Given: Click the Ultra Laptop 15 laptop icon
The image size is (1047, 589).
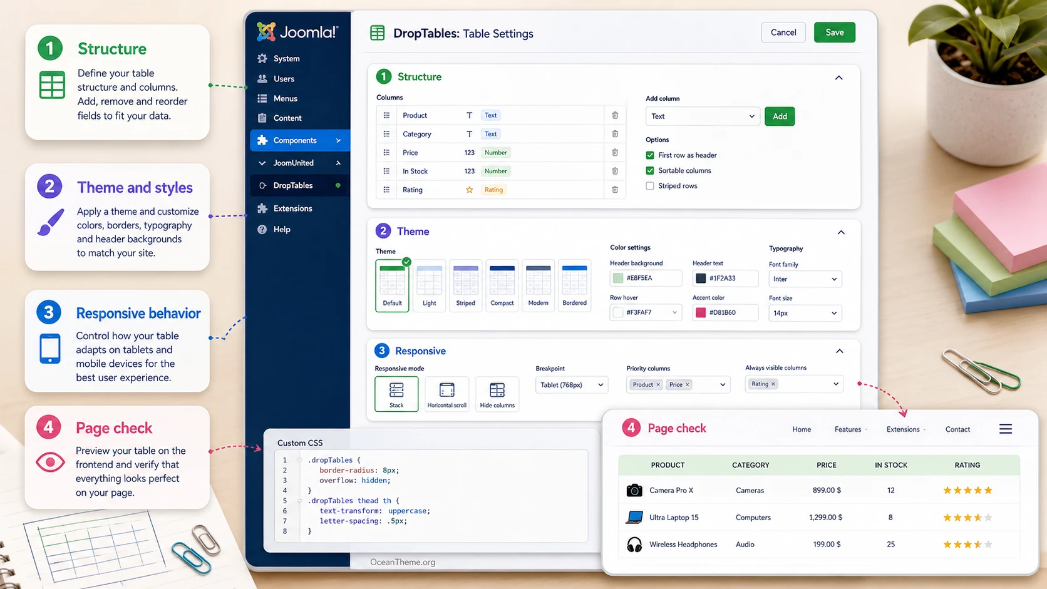Looking at the screenshot, I should pyautogui.click(x=634, y=517).
